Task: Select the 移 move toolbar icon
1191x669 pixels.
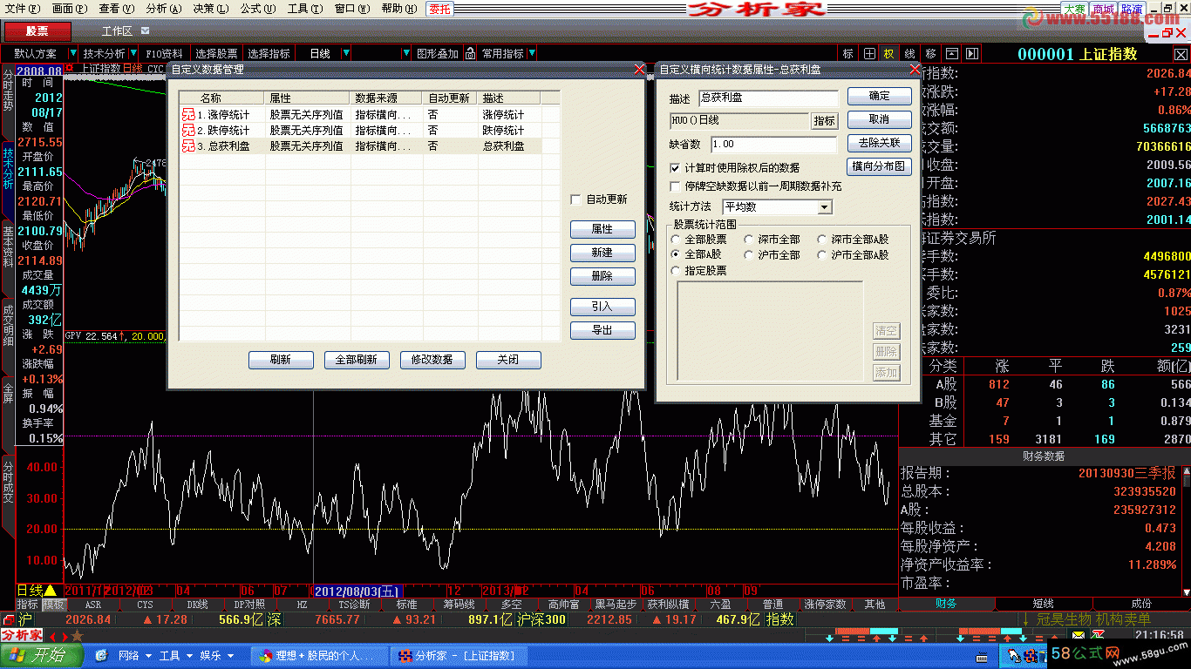Action: click(931, 53)
